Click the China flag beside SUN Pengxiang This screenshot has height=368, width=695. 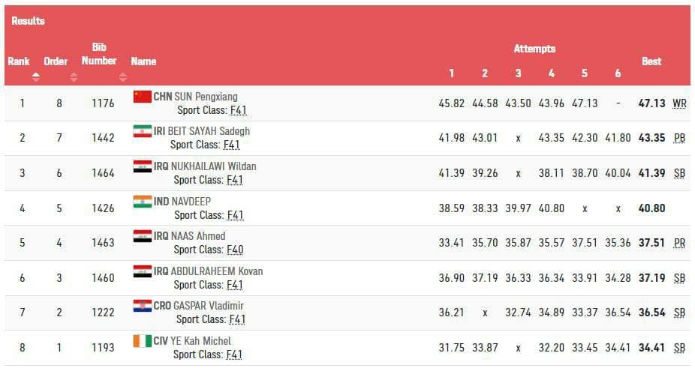click(142, 96)
